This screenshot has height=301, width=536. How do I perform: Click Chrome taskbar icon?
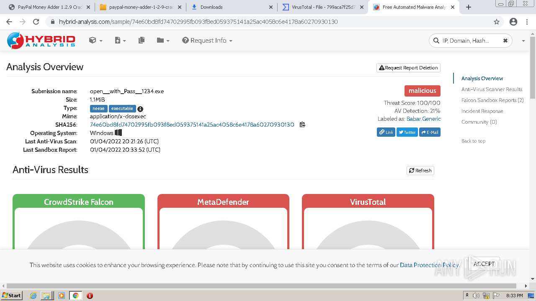coord(75,296)
